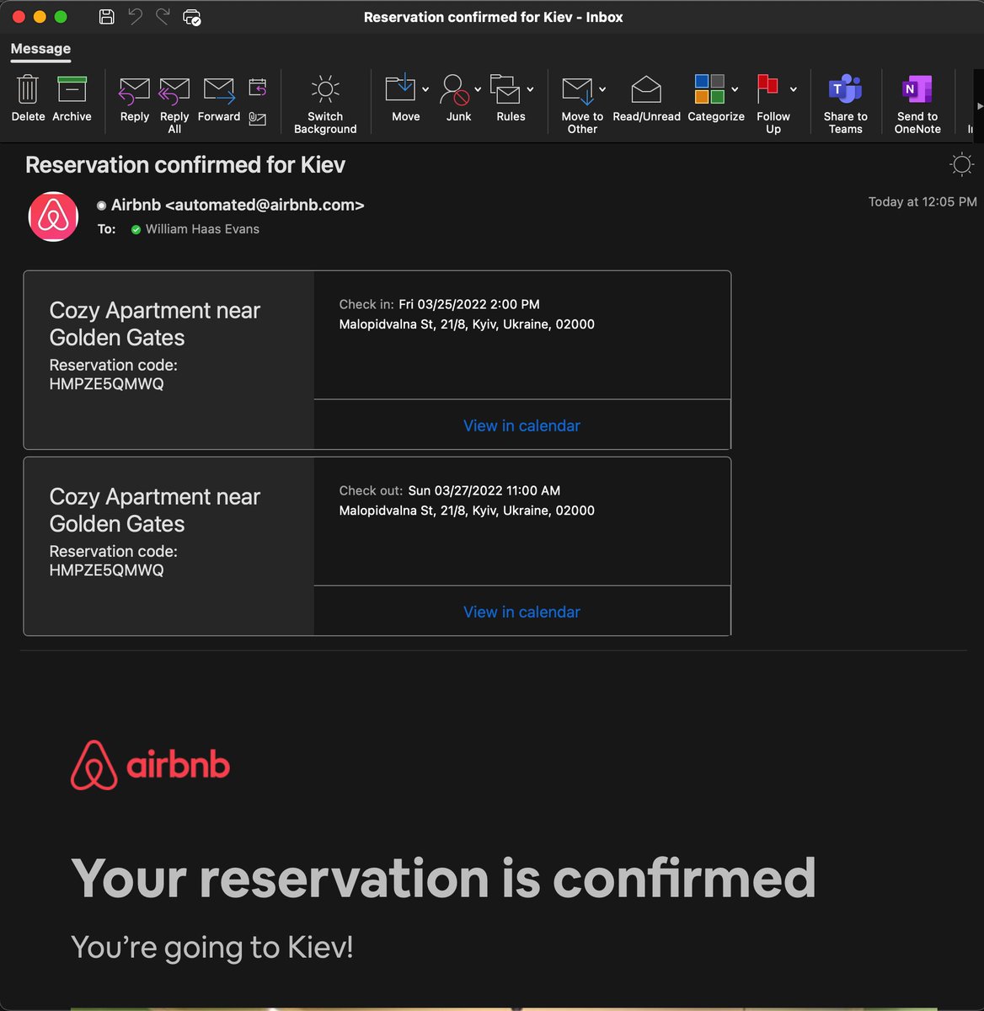Archive the Airbnb message
The width and height of the screenshot is (984, 1011).
pyautogui.click(x=72, y=99)
